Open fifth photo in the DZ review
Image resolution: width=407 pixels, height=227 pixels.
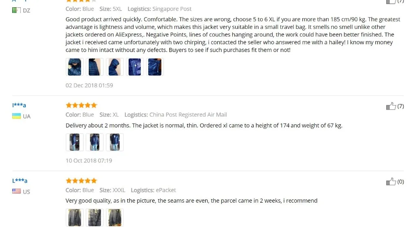point(155,67)
